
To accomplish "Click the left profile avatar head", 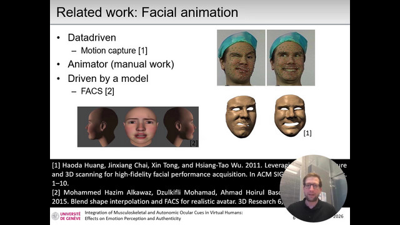I will coord(101,127).
